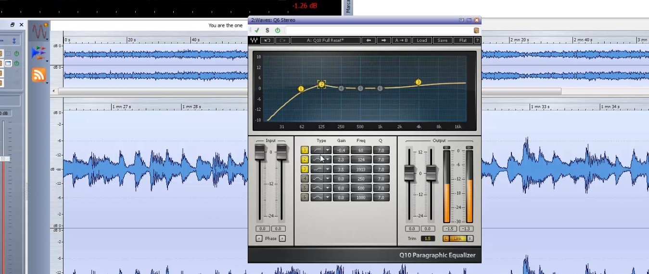Reset EQ with the Flat button
The height and width of the screenshot is (274, 649).
[463, 40]
